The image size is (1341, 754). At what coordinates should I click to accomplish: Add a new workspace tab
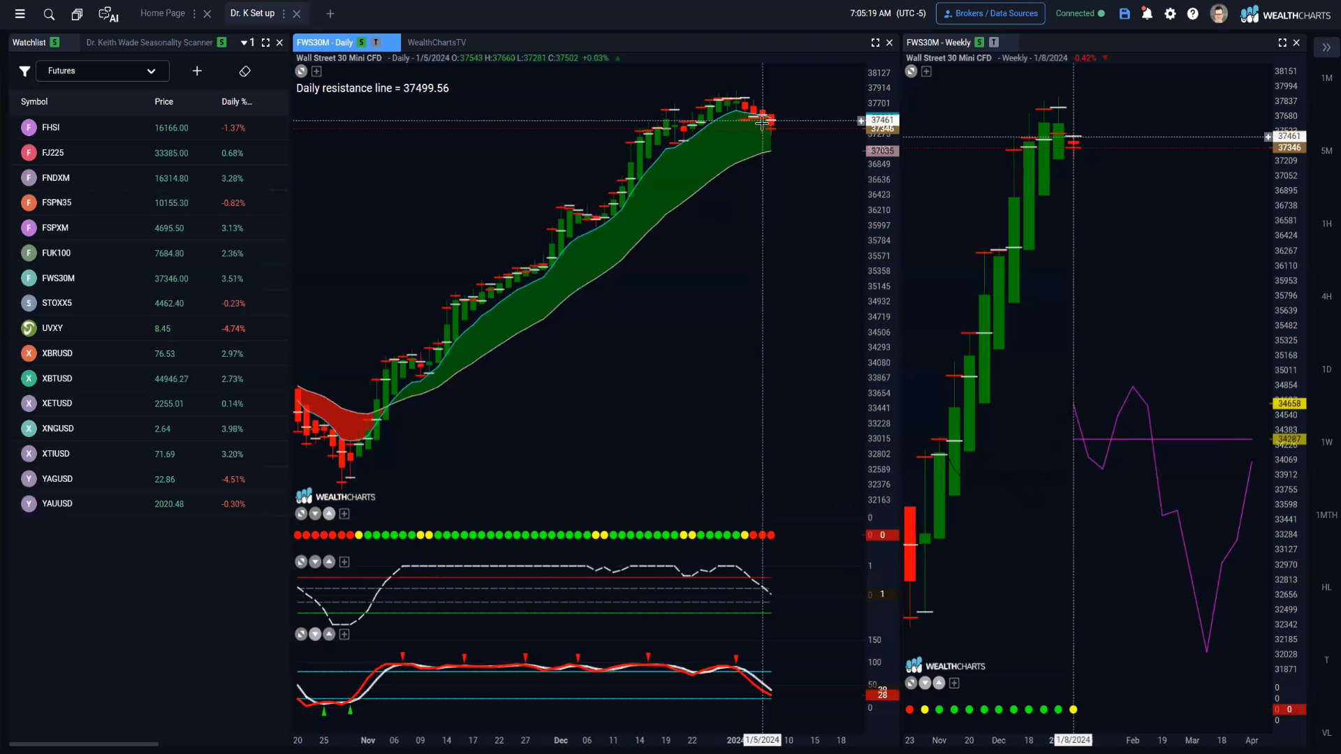pos(330,14)
